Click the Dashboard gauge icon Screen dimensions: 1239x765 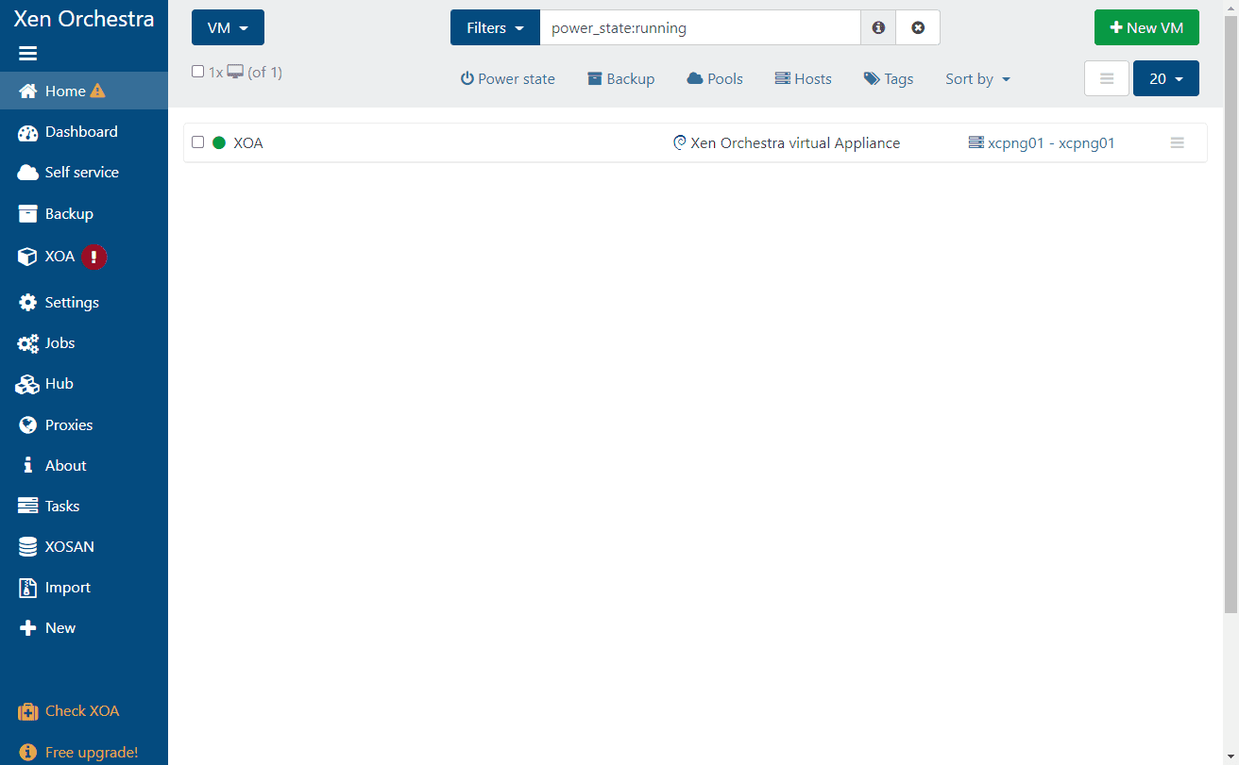coord(28,132)
